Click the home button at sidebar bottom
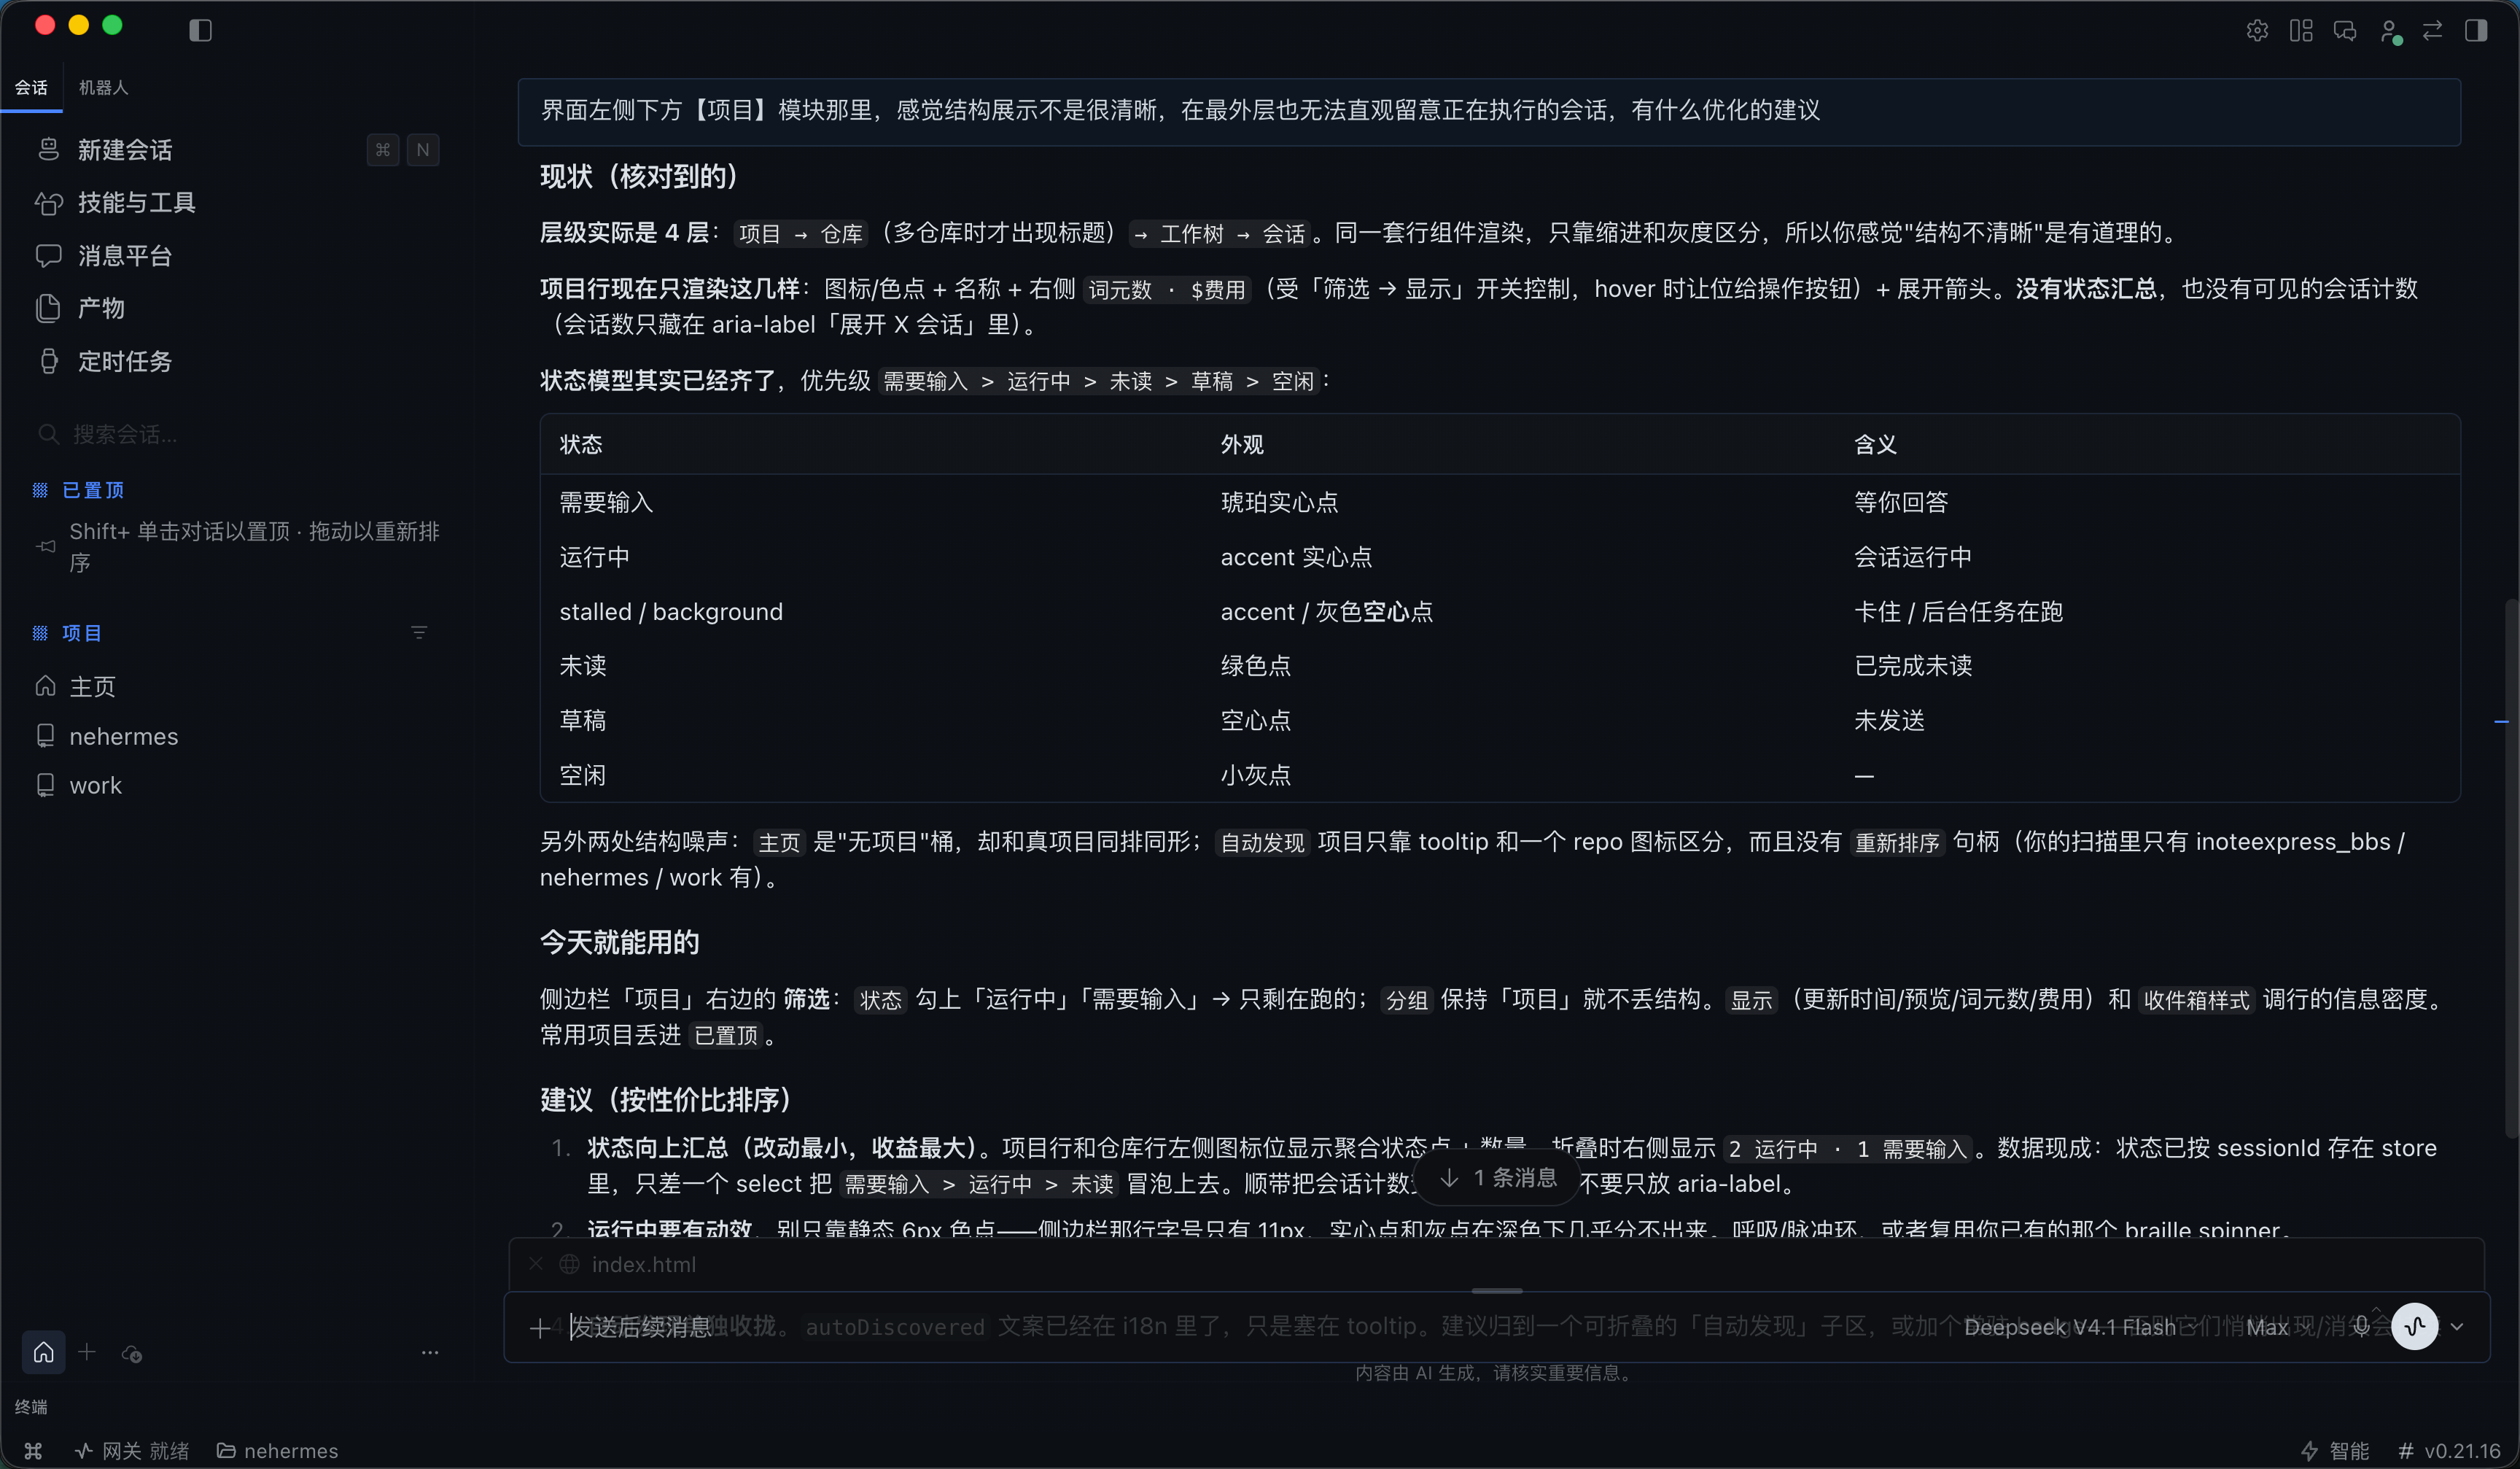Viewport: 2520px width, 1469px height. pyautogui.click(x=44, y=1353)
